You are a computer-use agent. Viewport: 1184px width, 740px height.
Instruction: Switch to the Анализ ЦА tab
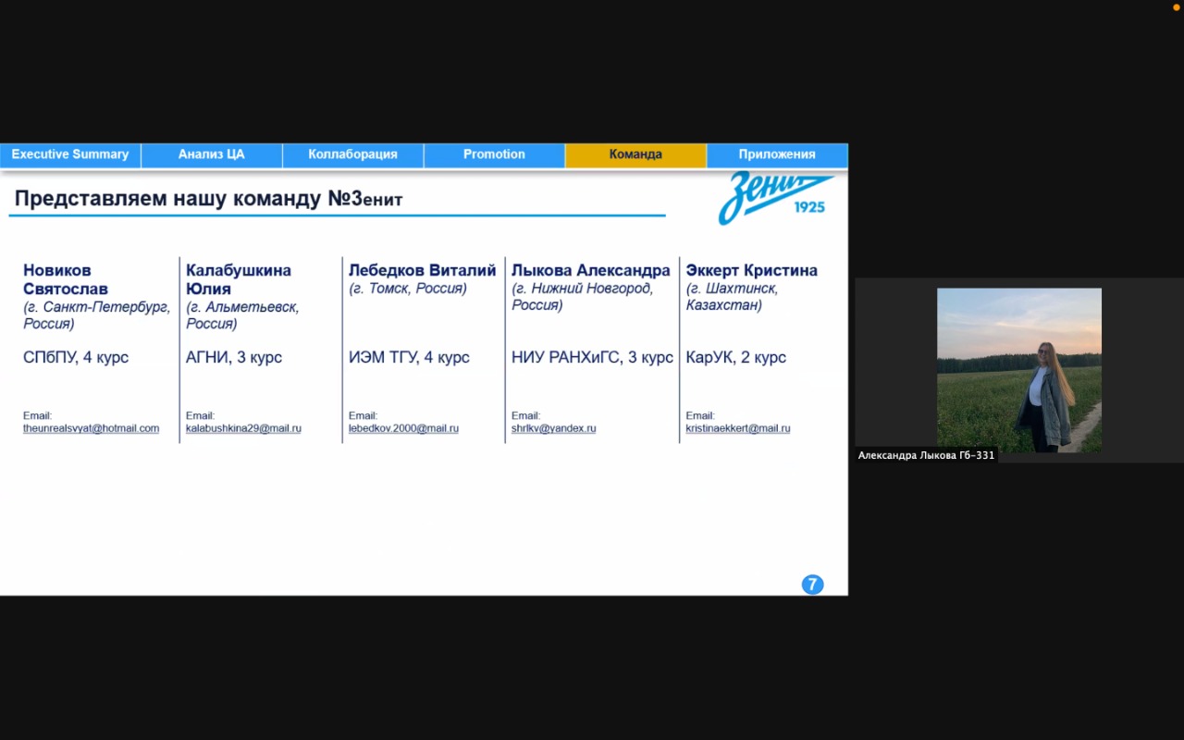tap(212, 154)
